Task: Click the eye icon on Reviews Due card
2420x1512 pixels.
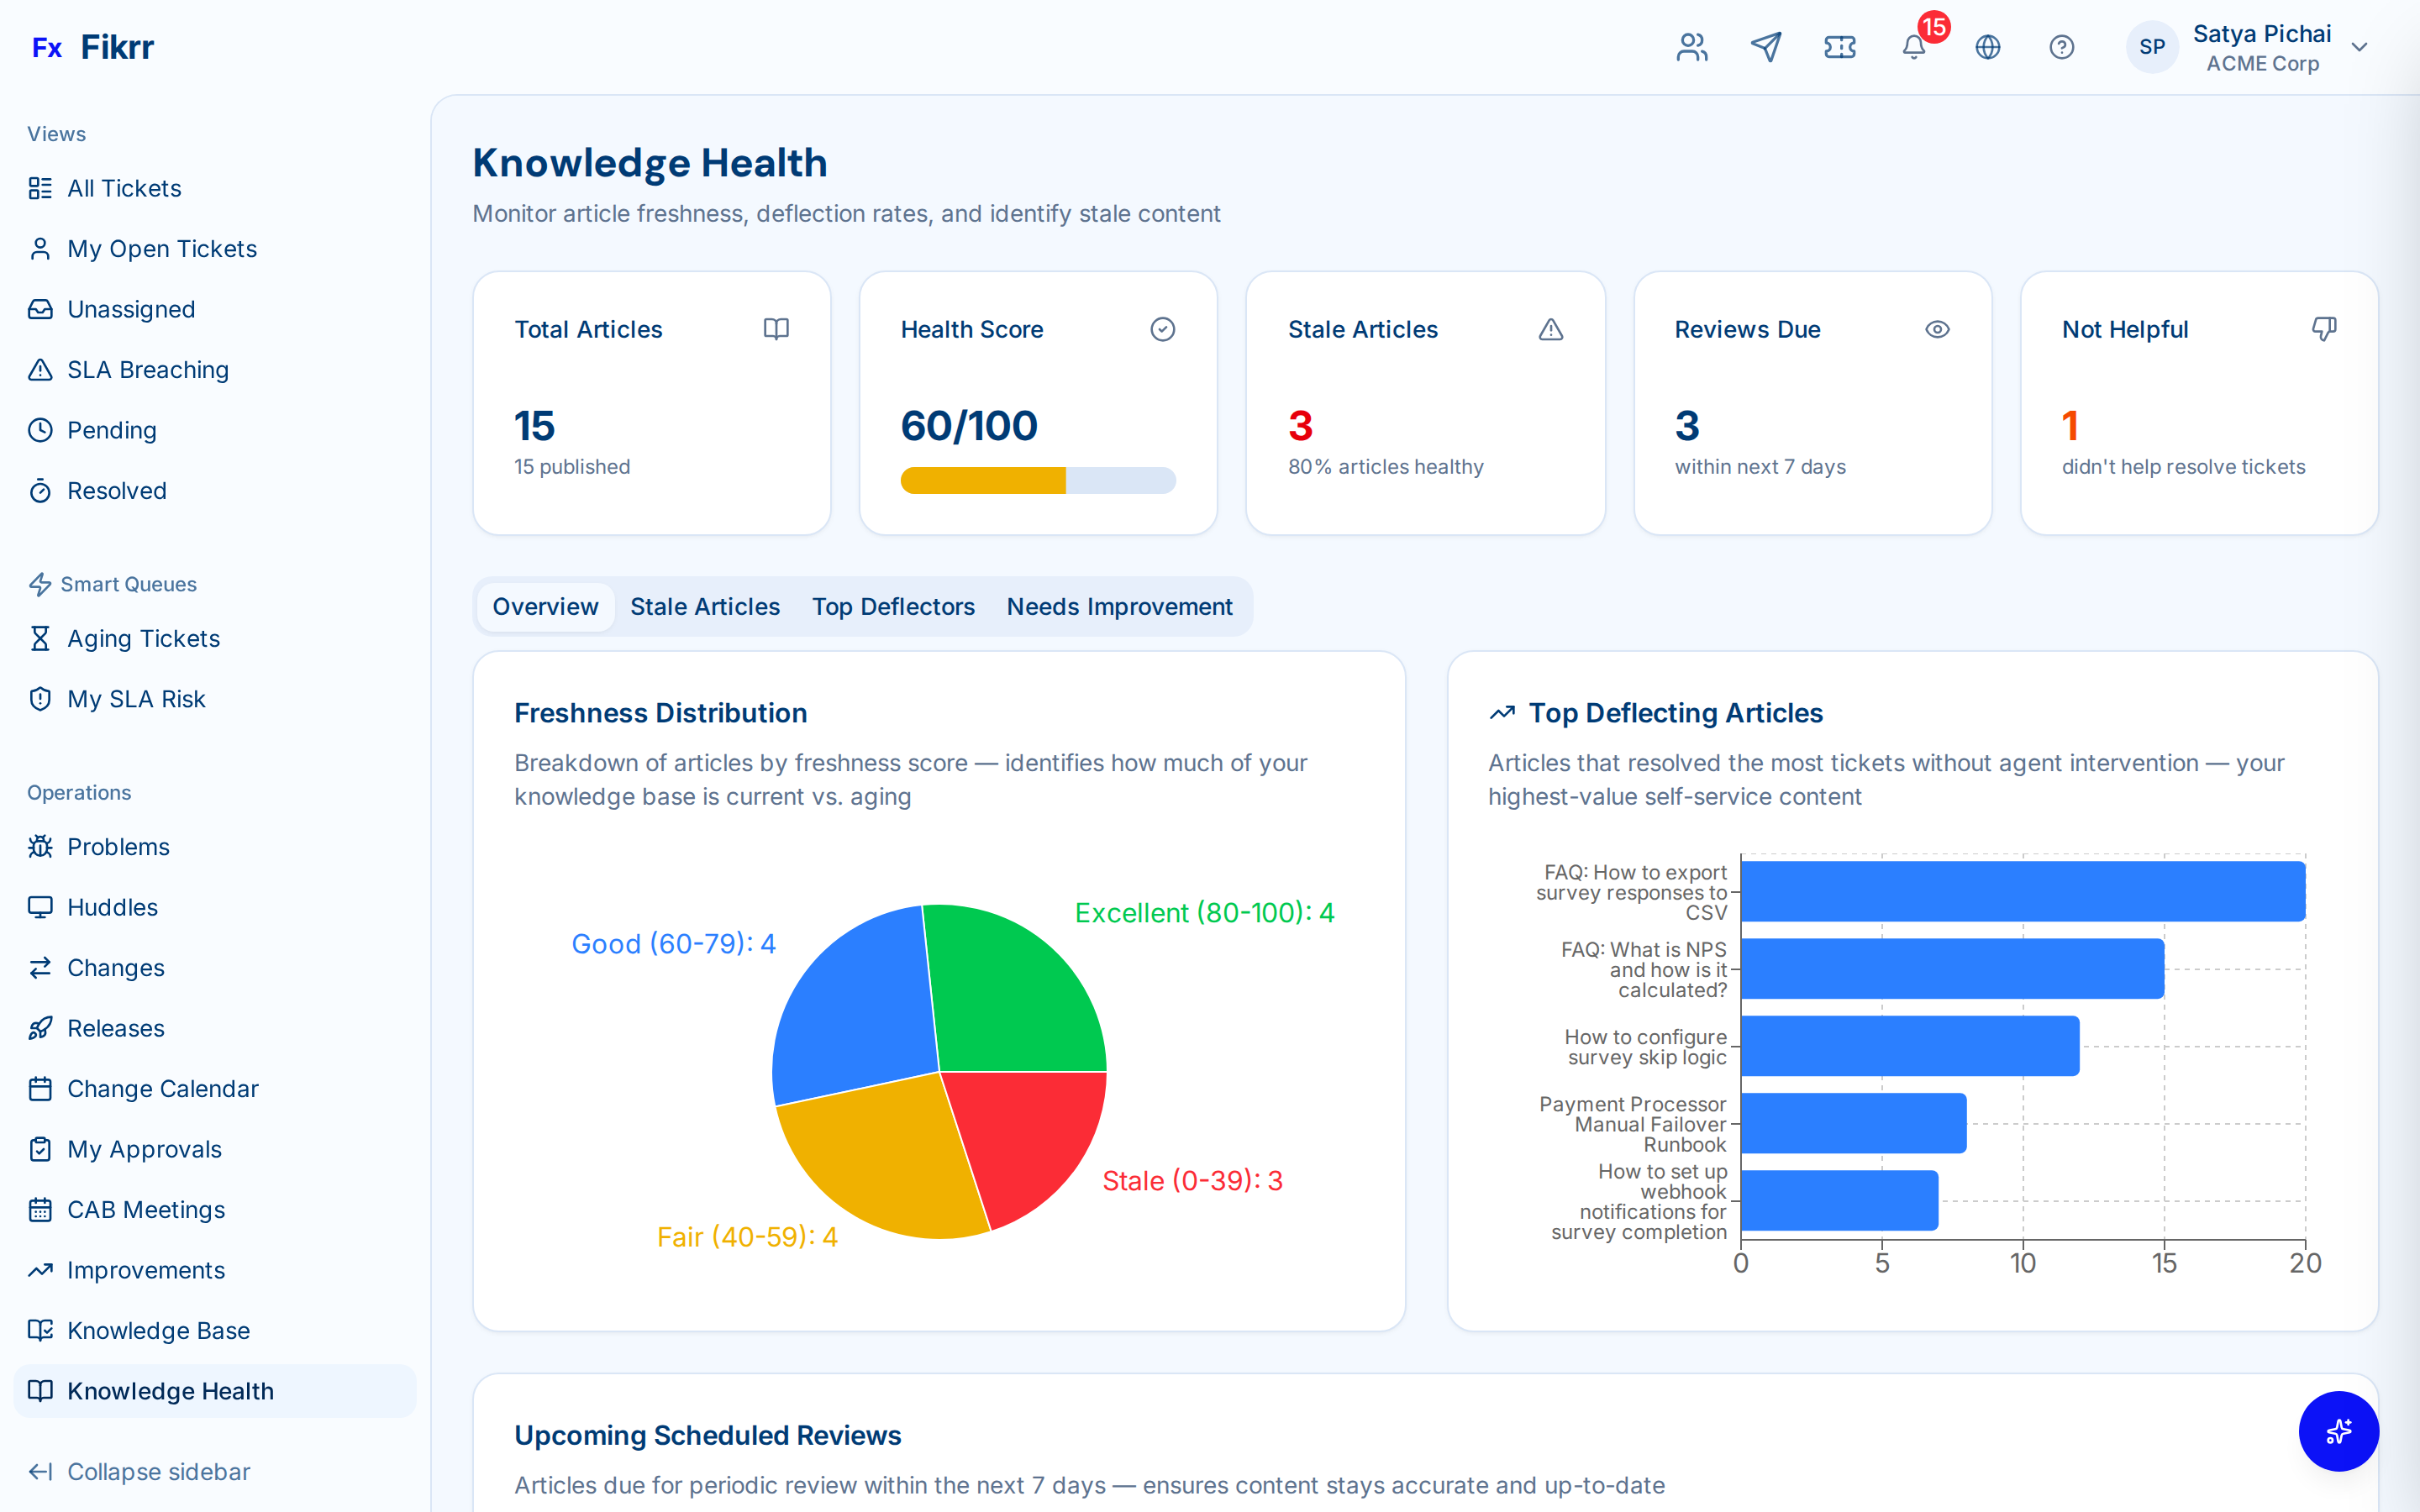Action: click(x=1937, y=328)
